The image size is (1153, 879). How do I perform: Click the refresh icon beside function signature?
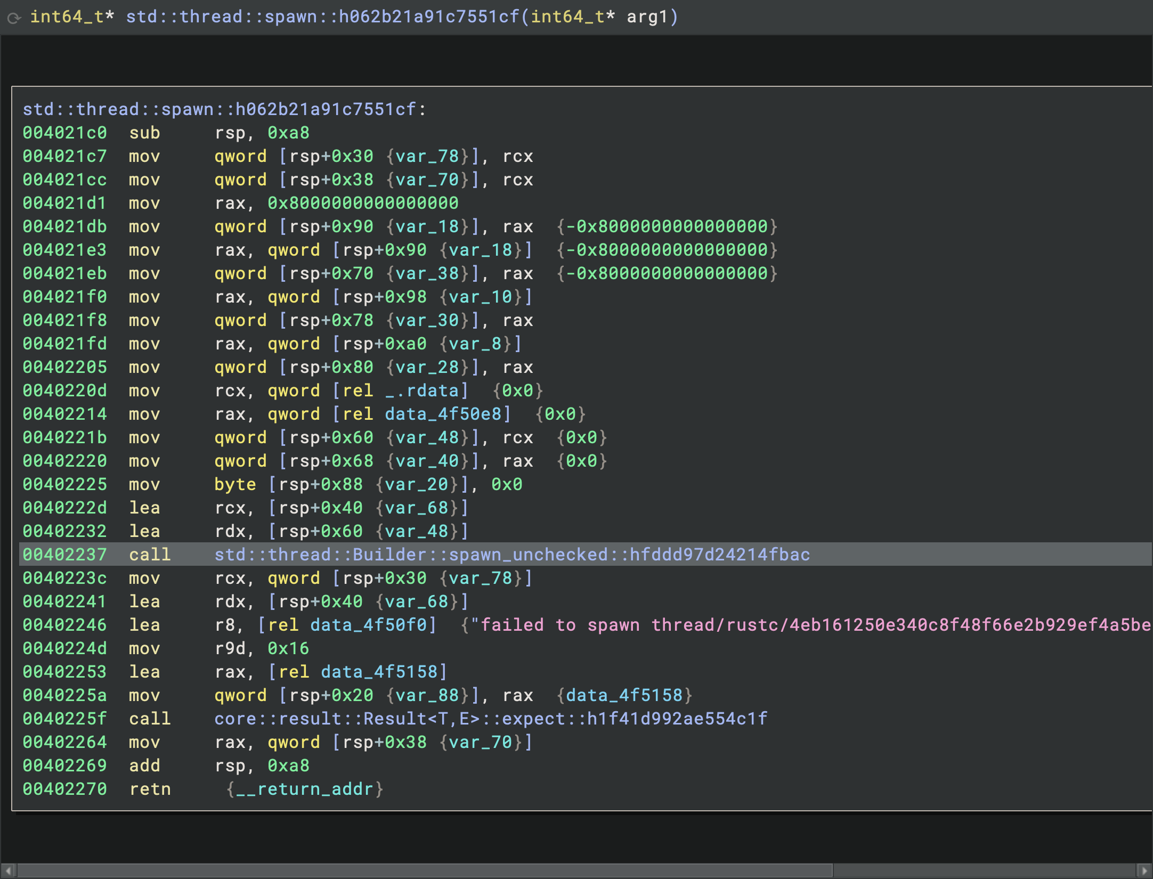(x=14, y=18)
